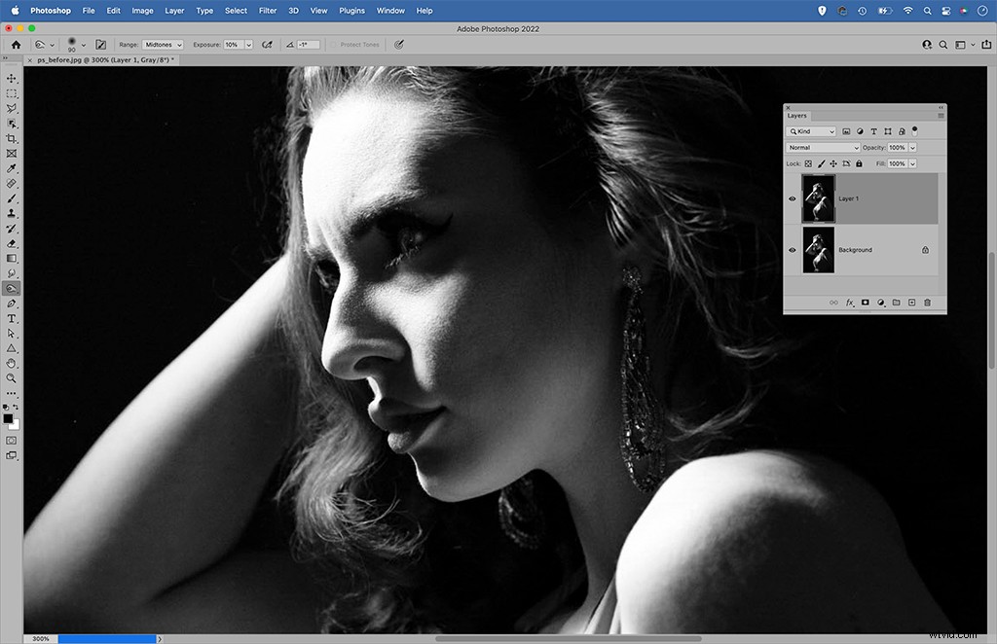Hide the Background layer
The height and width of the screenshot is (644, 997).
coord(792,250)
